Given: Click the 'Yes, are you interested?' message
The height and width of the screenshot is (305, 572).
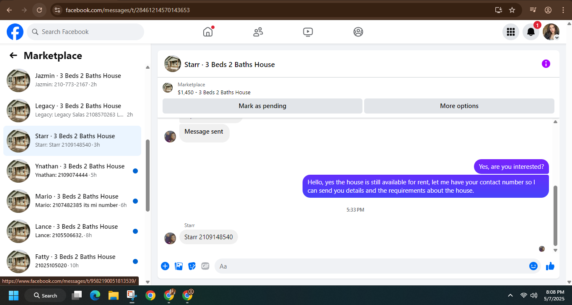Looking at the screenshot, I should pyautogui.click(x=511, y=167).
